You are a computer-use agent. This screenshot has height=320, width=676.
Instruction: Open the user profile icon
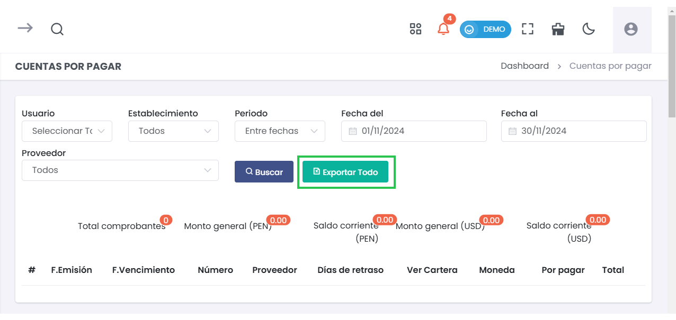pos(631,29)
